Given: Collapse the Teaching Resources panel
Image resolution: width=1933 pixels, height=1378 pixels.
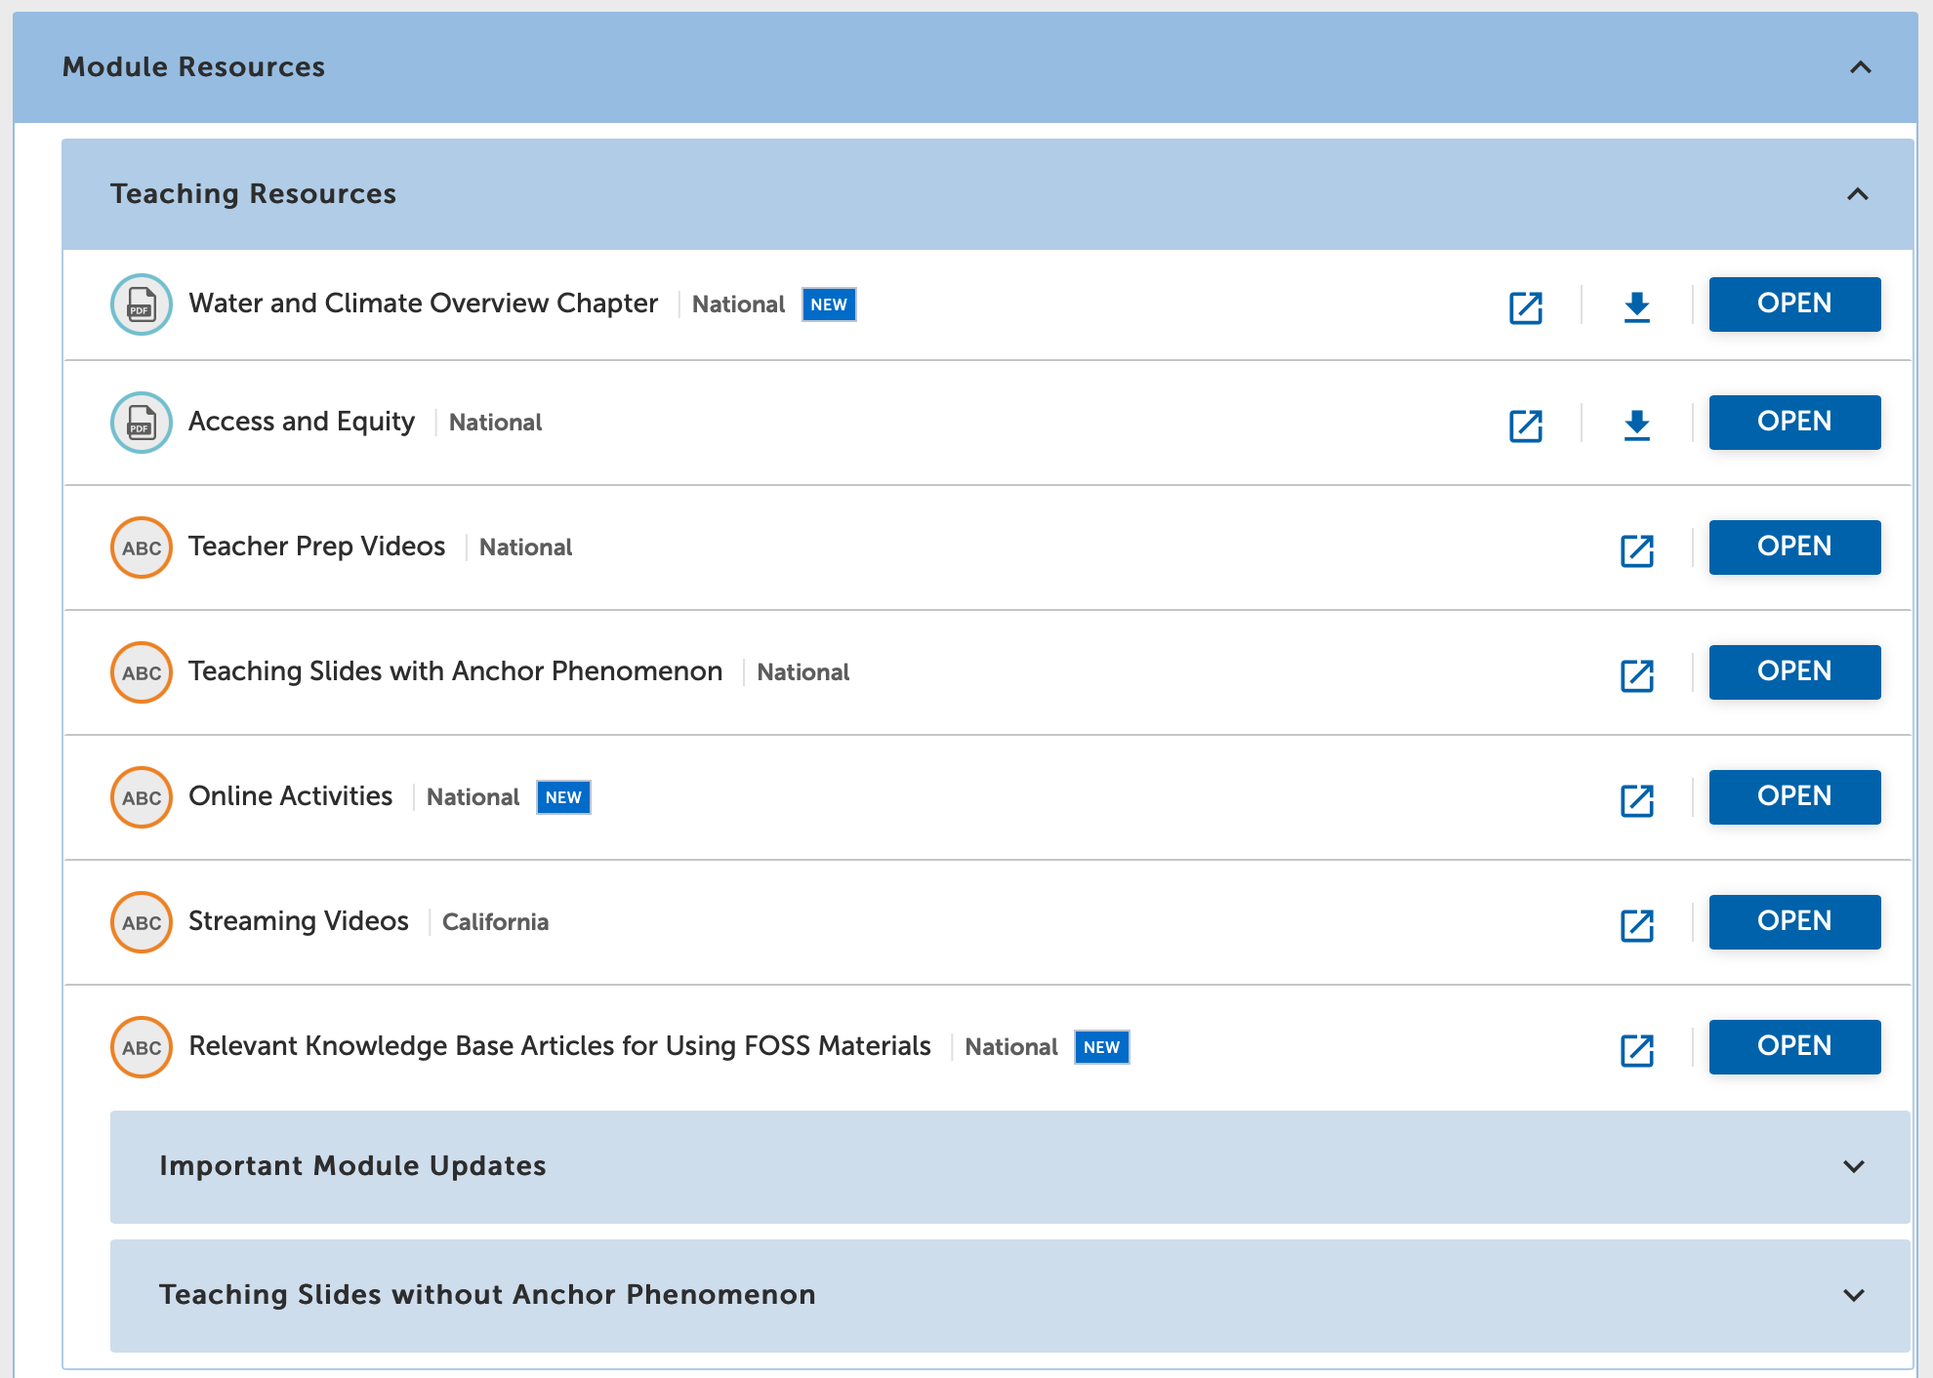Looking at the screenshot, I should point(1857,194).
